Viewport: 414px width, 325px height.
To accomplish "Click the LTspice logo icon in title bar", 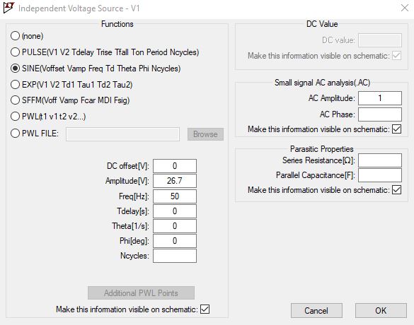I will click(x=8, y=7).
